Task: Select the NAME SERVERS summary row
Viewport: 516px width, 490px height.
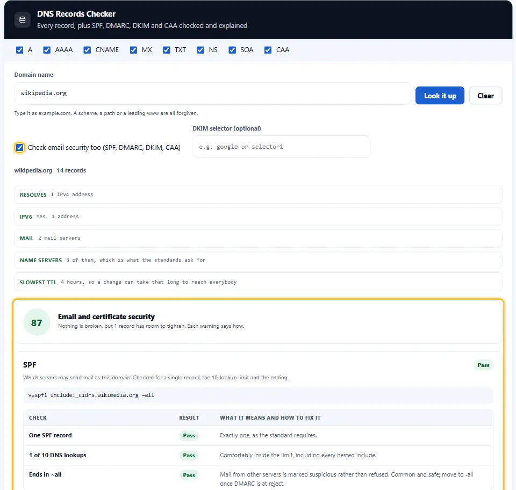Action: click(258, 260)
